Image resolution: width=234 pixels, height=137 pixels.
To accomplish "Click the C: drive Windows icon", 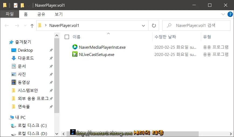I will [13, 126].
